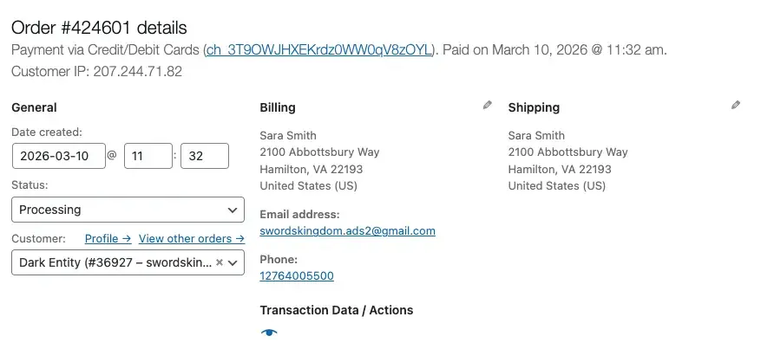Clear the Dark Entity customer selection
The image size is (761, 362).
(220, 262)
